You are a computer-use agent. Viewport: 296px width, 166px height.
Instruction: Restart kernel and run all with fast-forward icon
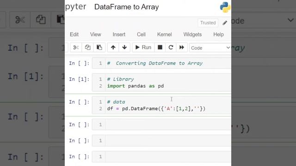click(x=182, y=47)
